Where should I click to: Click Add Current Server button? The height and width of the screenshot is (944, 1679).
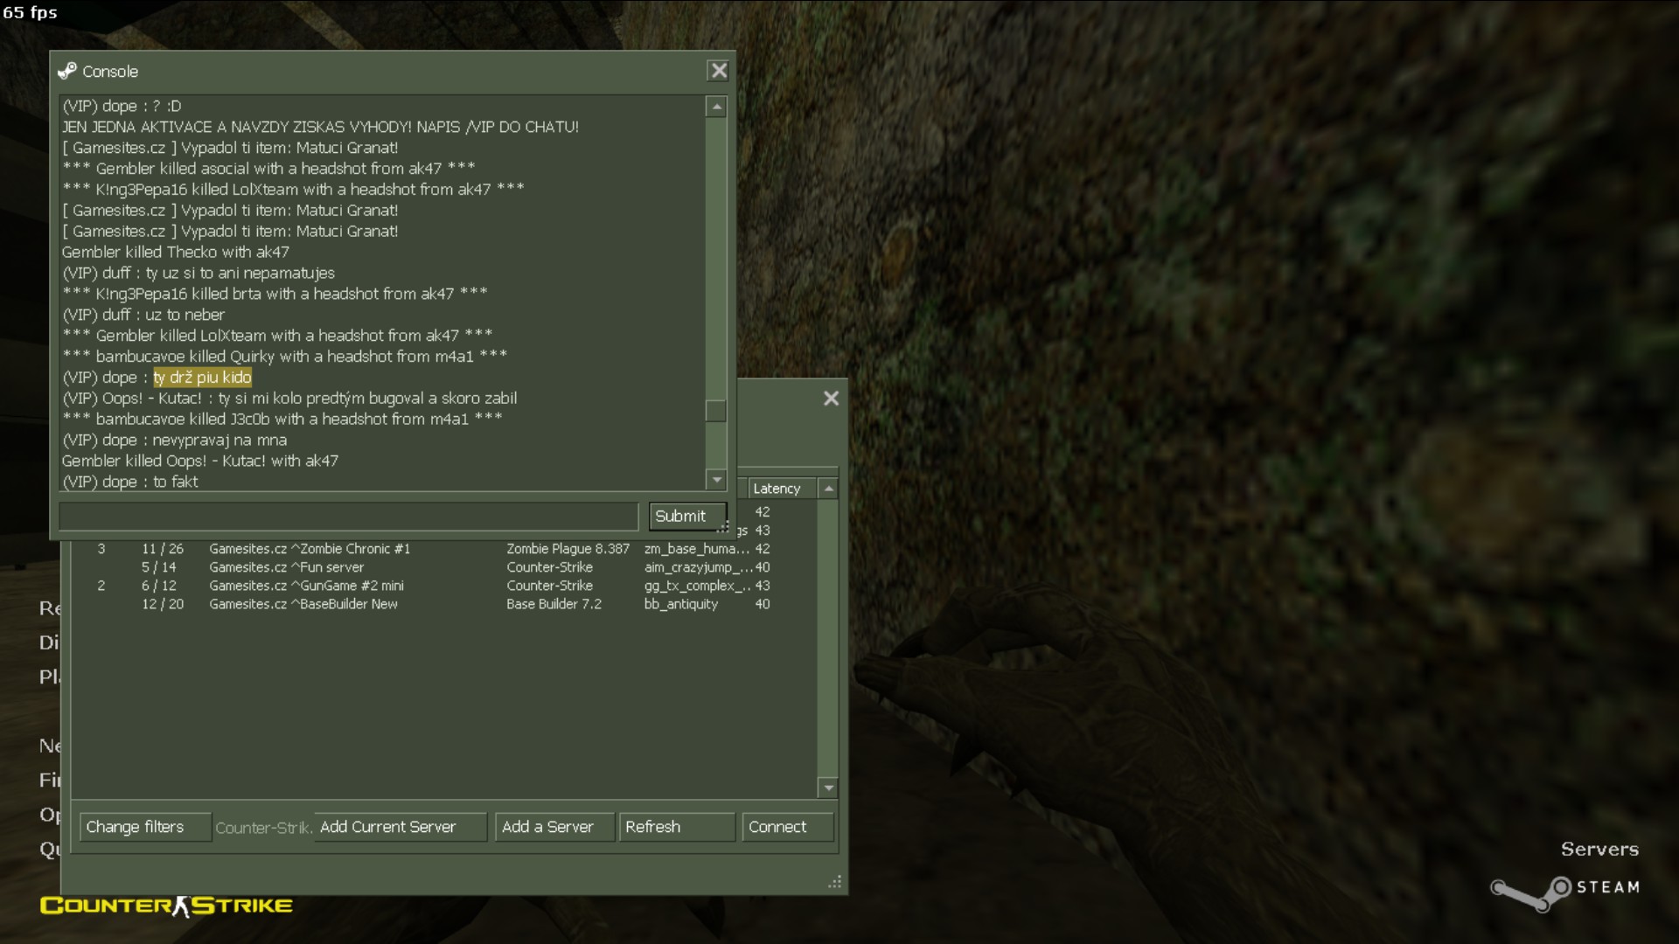[x=400, y=827]
